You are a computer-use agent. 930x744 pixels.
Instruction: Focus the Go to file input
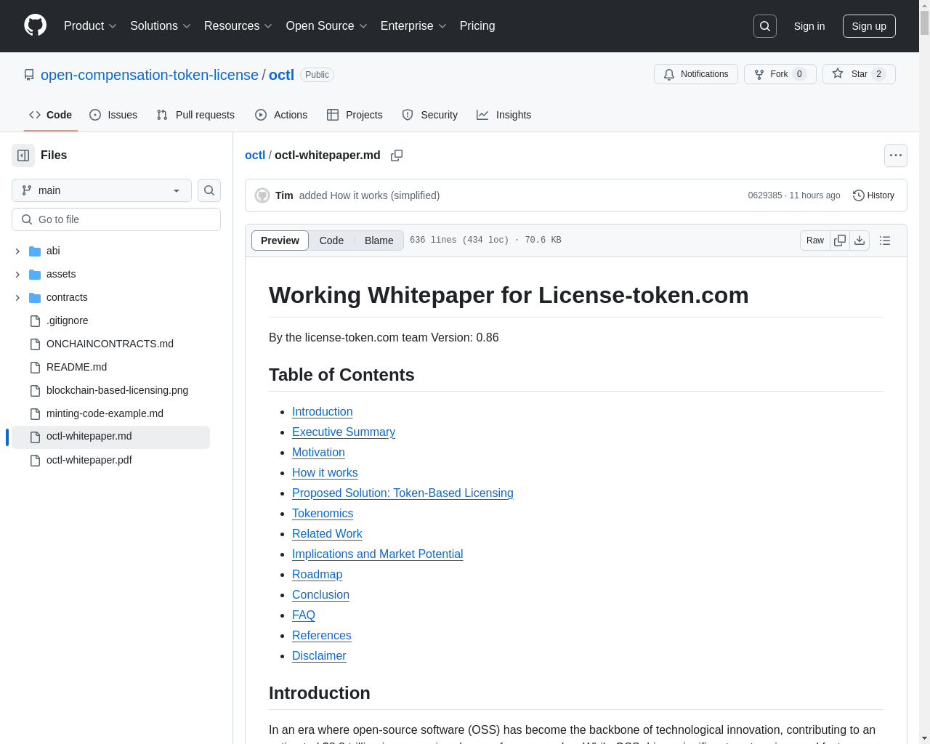tap(116, 219)
